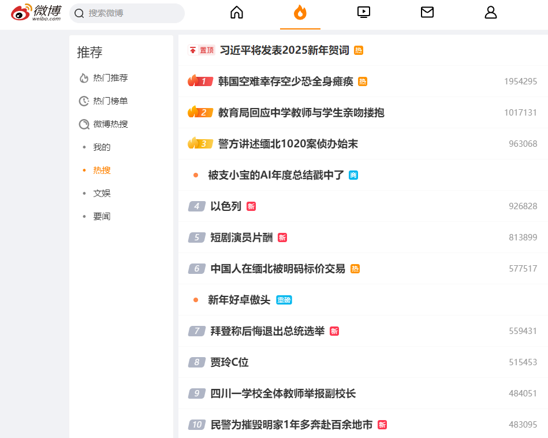548x438 pixels.
Task: Open the messages envelope icon
Action: pyautogui.click(x=427, y=13)
